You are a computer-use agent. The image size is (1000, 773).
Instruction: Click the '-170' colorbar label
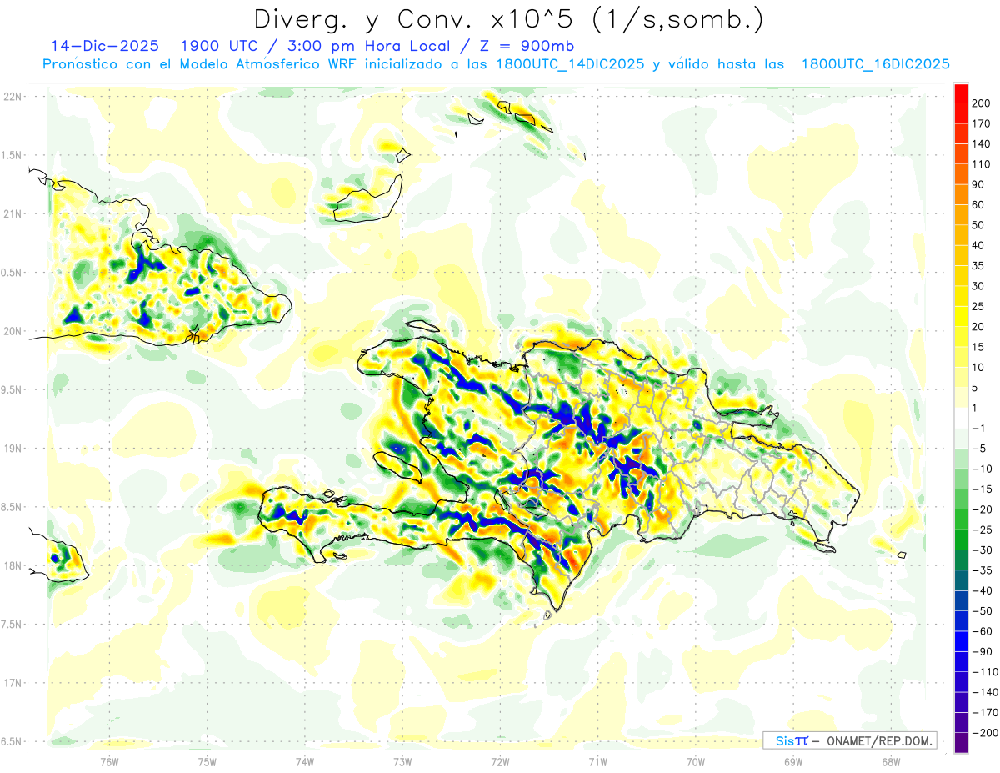985,712
